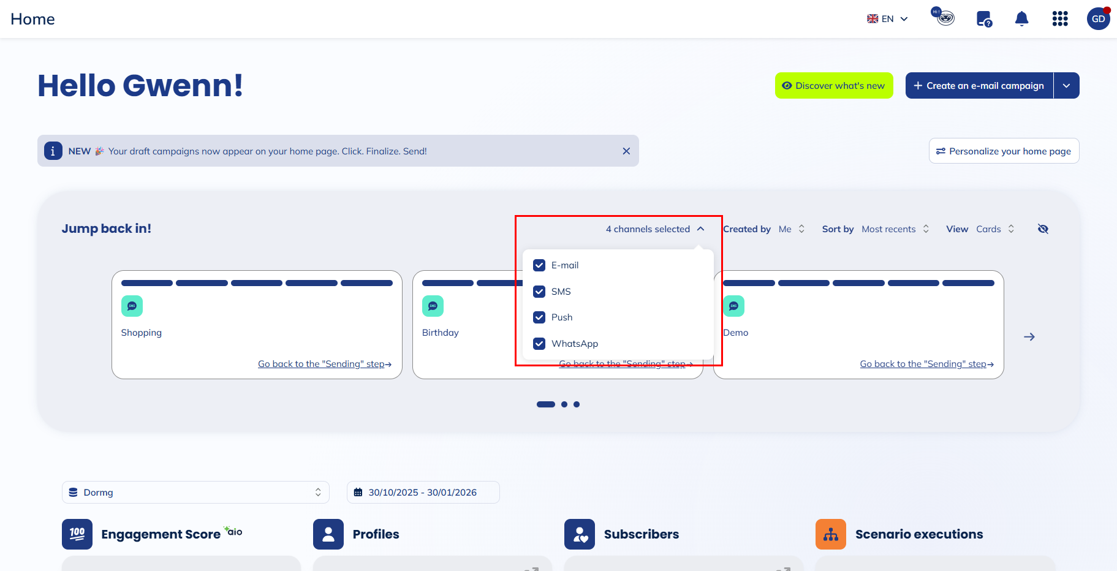Uncheck the SMS channel checkbox

539,292
